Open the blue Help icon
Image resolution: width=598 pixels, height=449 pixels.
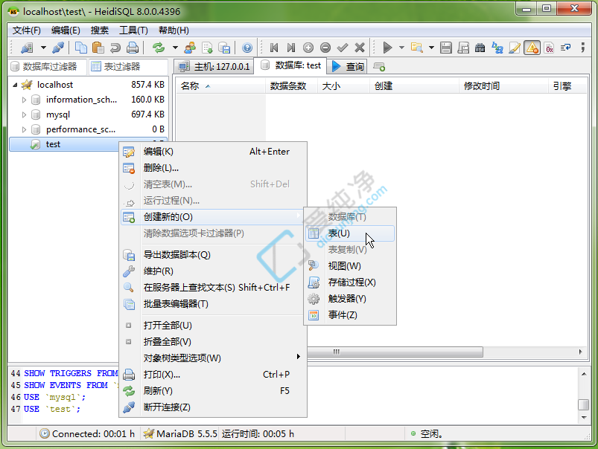247,48
